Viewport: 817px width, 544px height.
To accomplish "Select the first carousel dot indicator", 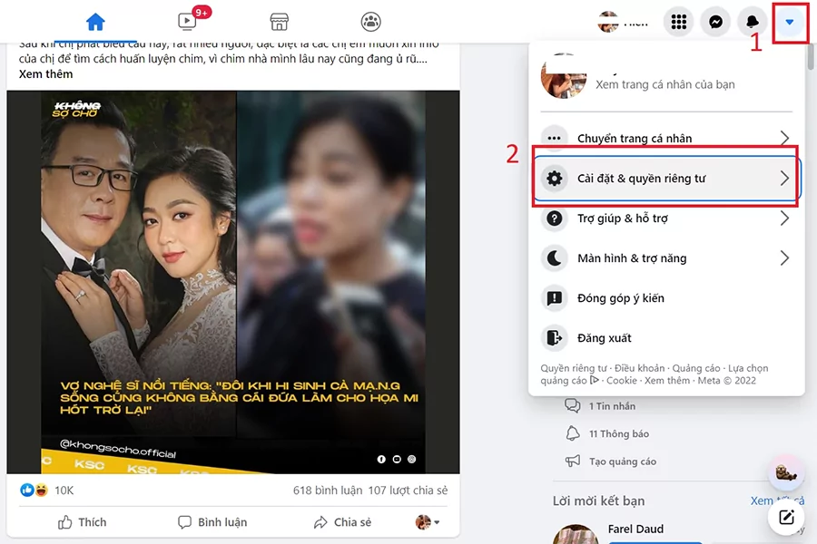I will [381, 459].
